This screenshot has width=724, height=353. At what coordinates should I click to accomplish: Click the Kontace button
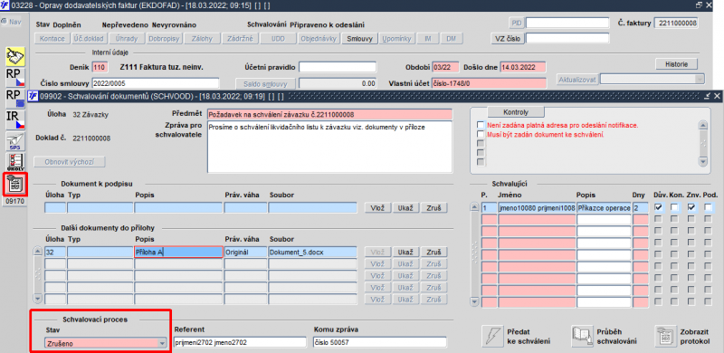click(52, 39)
